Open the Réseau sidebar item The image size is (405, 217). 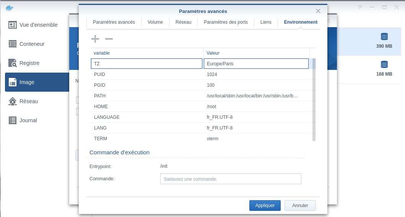[28, 101]
